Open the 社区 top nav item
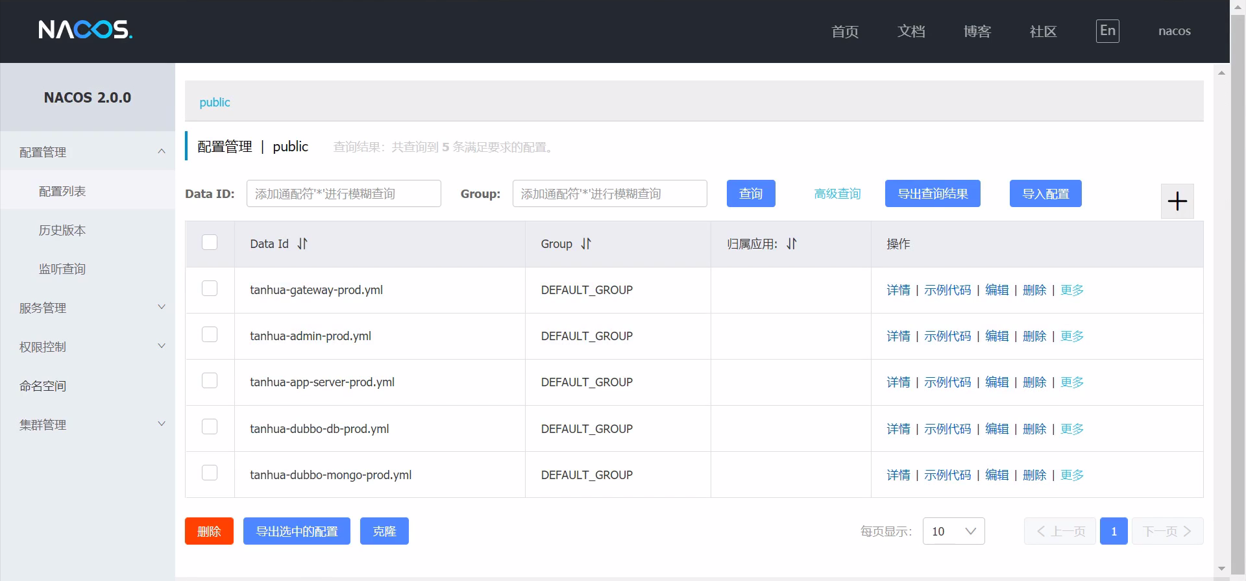The image size is (1246, 581). [1044, 31]
